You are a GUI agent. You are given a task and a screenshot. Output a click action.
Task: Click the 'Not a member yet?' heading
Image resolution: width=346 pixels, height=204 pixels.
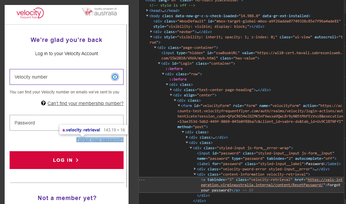click(67, 198)
